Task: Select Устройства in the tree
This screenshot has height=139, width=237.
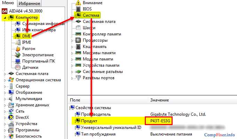Action: pos(26,124)
